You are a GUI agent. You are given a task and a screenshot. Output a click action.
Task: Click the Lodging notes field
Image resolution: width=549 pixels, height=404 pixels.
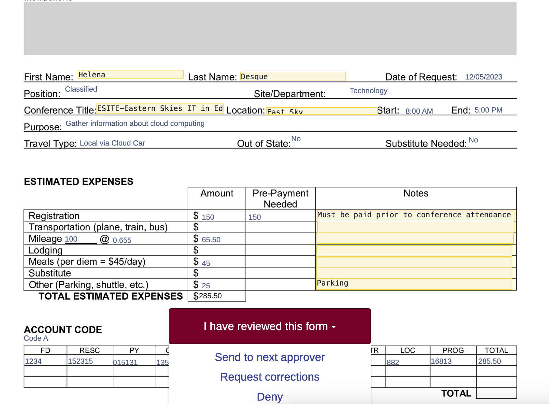click(414, 251)
